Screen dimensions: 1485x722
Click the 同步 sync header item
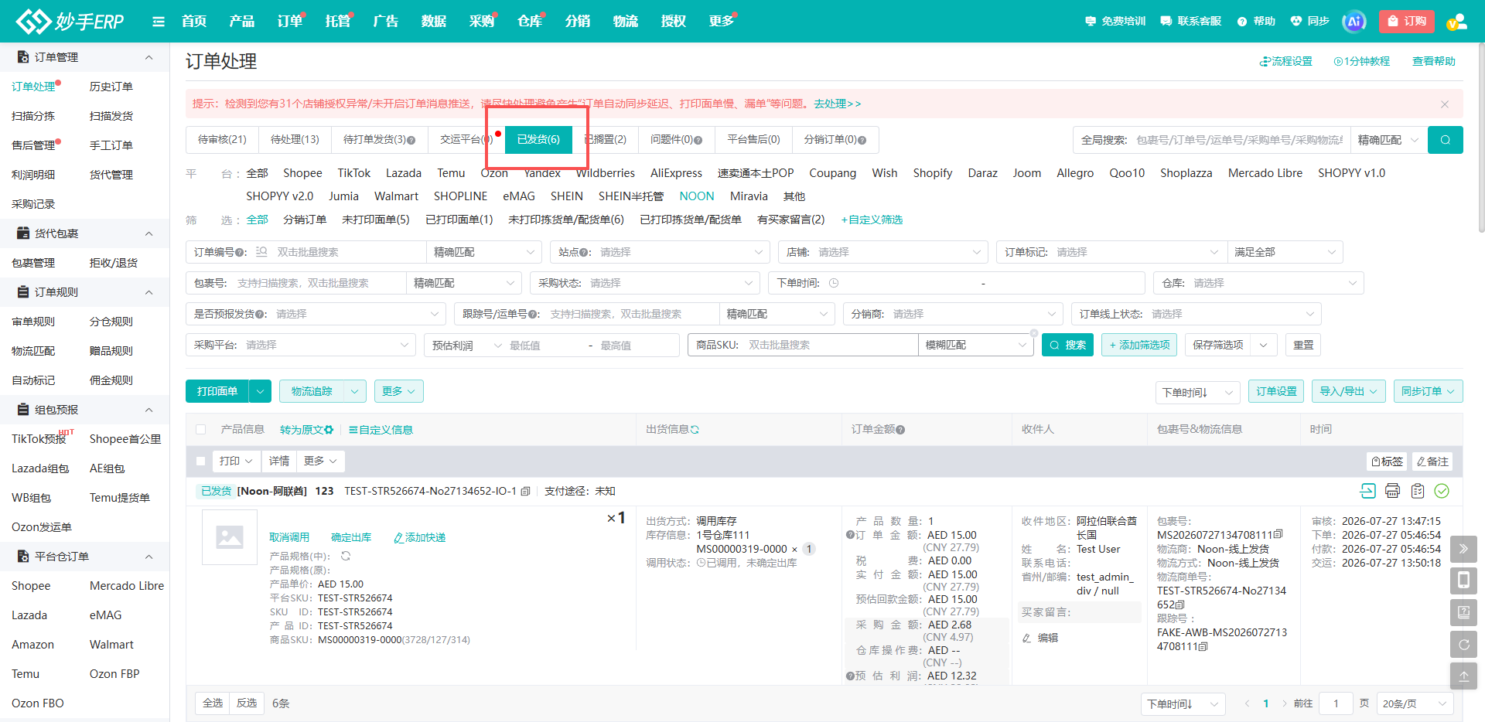tap(1310, 22)
